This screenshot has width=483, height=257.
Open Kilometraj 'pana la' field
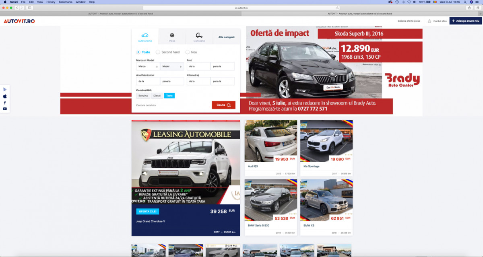click(223, 81)
